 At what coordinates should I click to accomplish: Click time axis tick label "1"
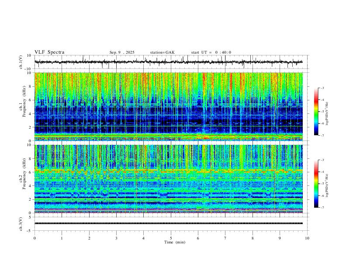coord(62,238)
